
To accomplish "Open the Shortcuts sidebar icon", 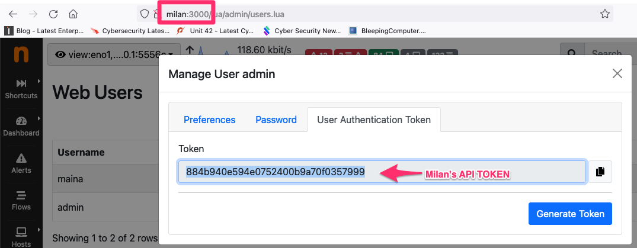I will (21, 83).
